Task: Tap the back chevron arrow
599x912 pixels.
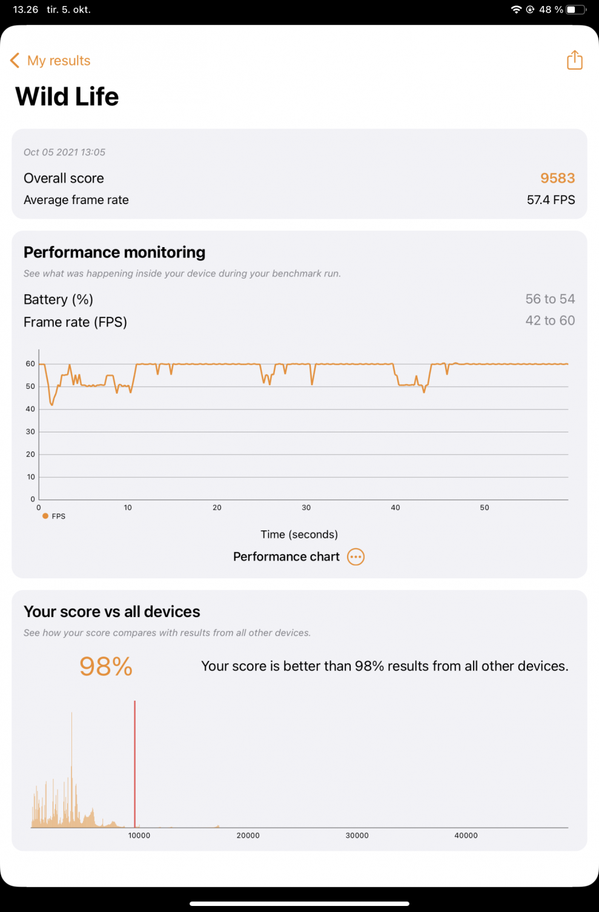Action: (x=15, y=61)
